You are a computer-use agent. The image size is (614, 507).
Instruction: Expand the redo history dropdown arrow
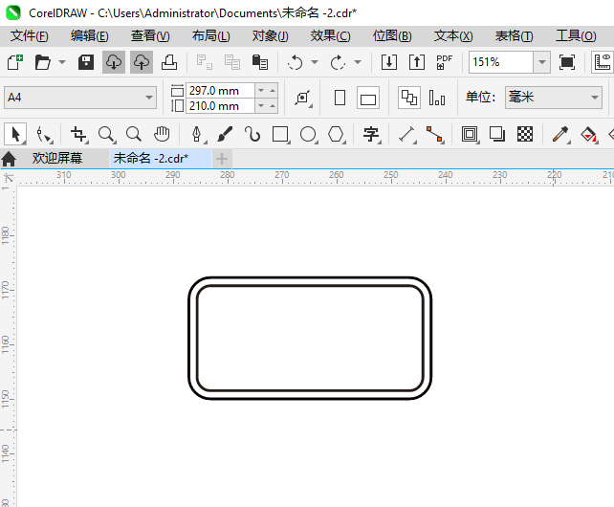click(x=358, y=62)
